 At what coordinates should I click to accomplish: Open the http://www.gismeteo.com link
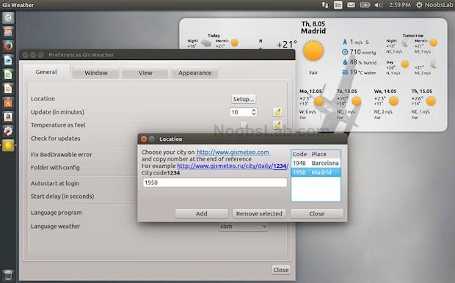(233, 152)
